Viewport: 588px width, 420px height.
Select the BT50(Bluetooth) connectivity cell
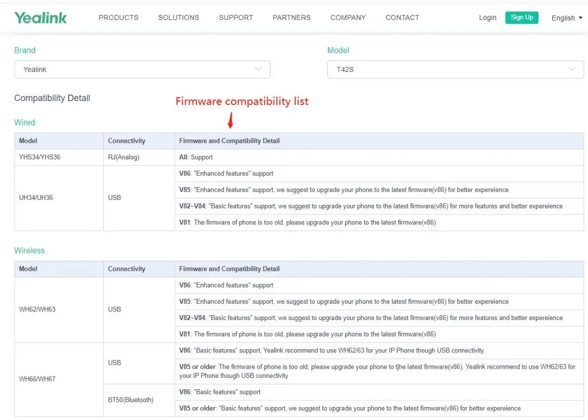[x=130, y=400]
